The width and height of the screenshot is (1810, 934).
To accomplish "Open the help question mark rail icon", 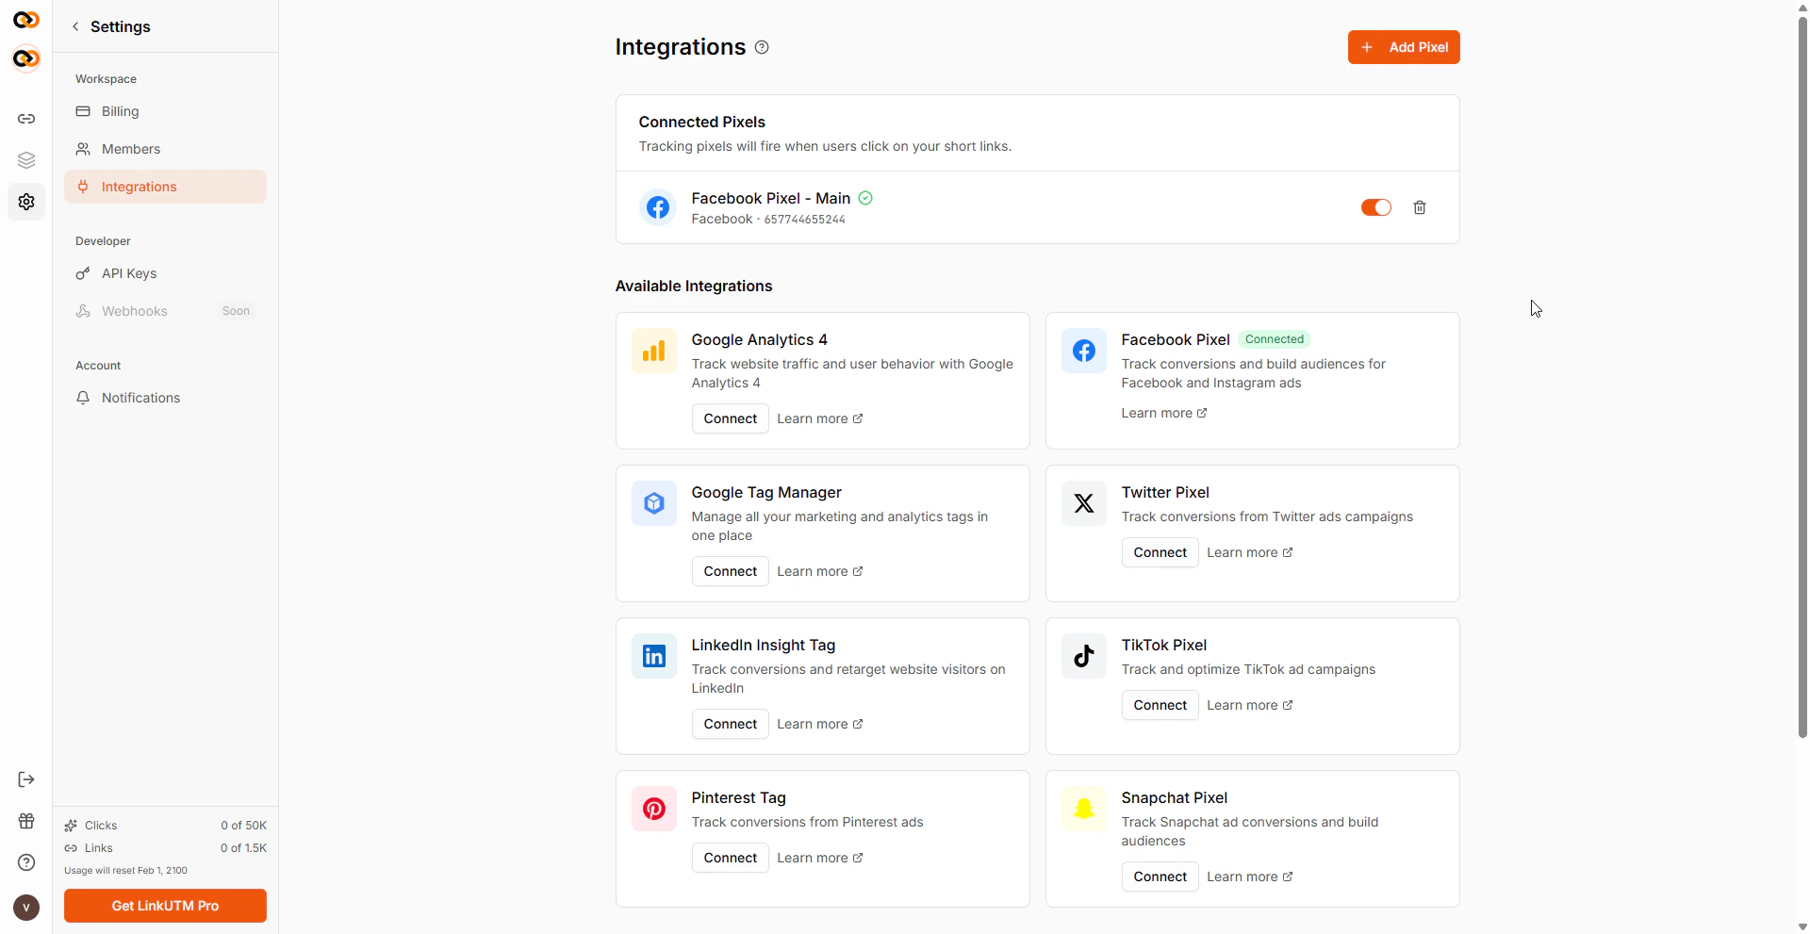I will pos(26,862).
